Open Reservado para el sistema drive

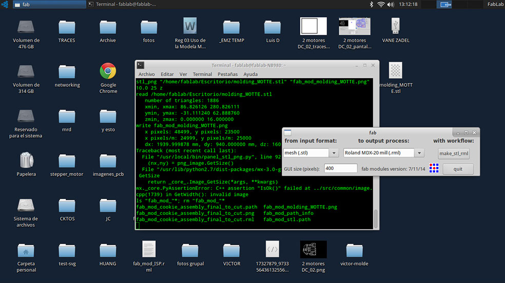(26, 116)
